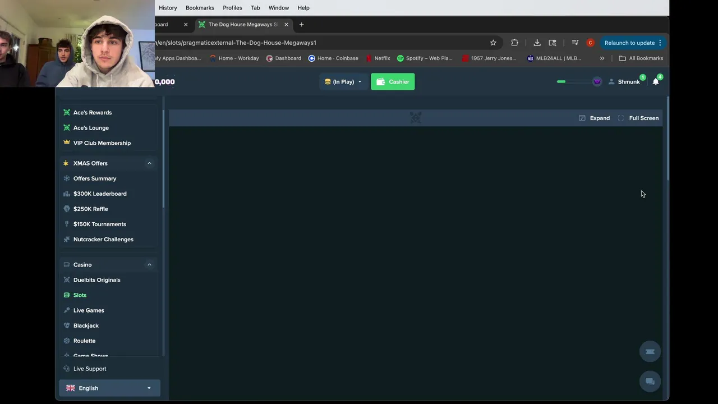Click the purple VIP rank badge
Screen dimensions: 718x404
[x=597, y=82]
